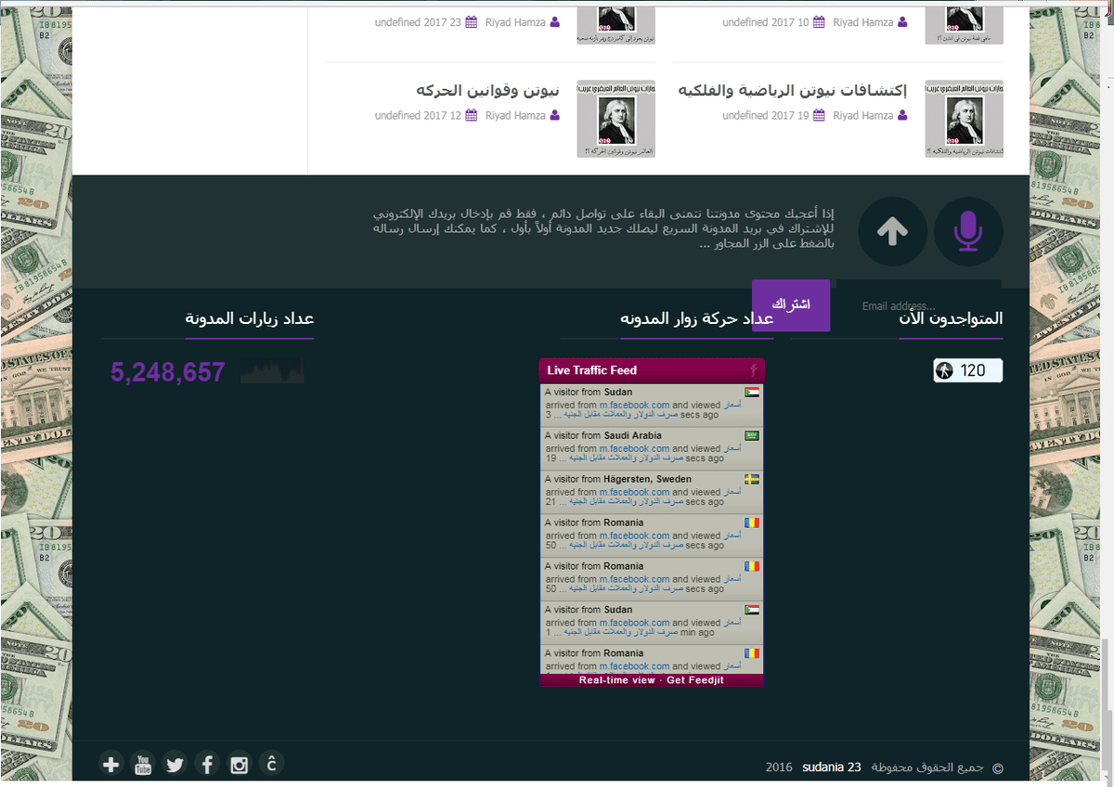Click the 'sudania 23' footer link
The width and height of the screenshot is (1114, 787).
[832, 768]
